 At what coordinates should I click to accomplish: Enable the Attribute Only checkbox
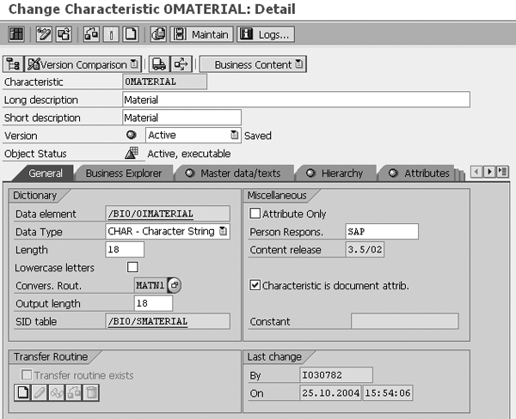(255, 214)
